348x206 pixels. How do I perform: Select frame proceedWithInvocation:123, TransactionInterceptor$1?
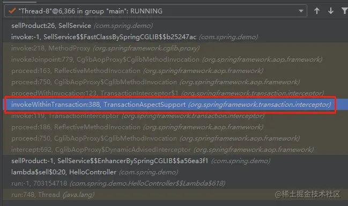pos(175,93)
